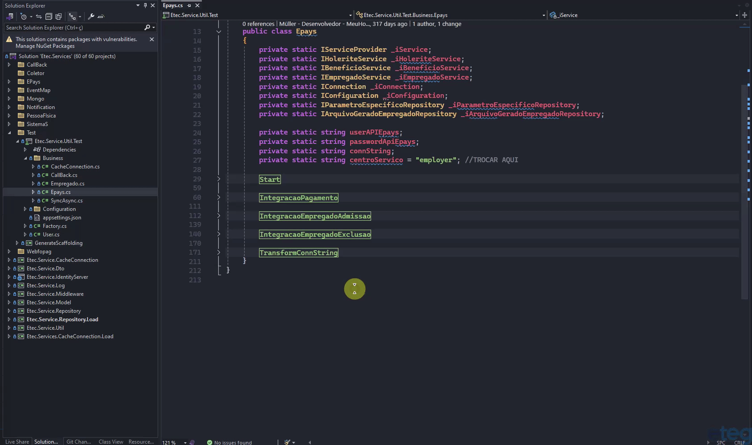752x445 pixels.
Task: Click the Collapse All icon in Solution Explorer
Action: pyautogui.click(x=49, y=17)
